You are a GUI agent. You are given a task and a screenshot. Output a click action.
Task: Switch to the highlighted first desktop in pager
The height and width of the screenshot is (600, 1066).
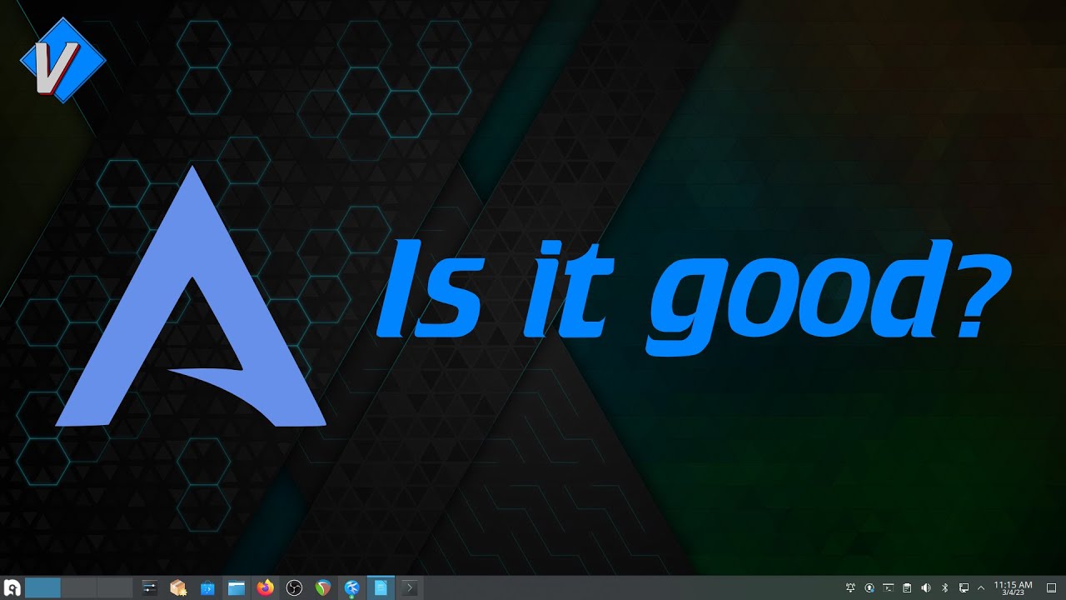point(42,588)
